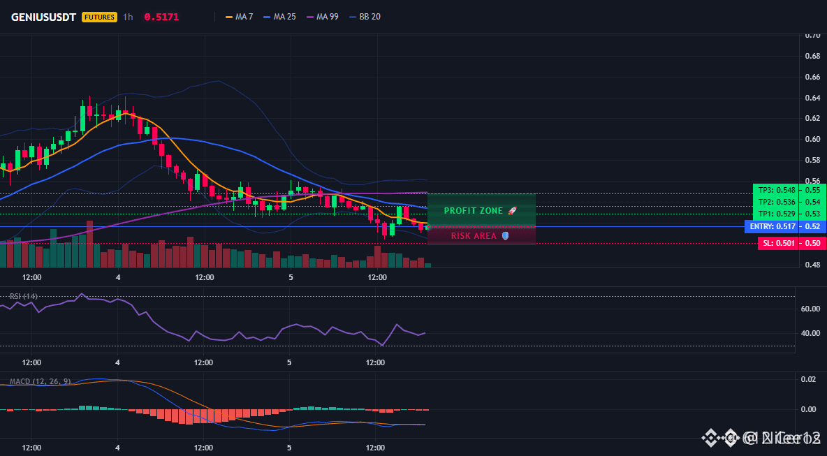This screenshot has width=827, height=456.
Task: Click the GENIUSUSDT symbol name
Action: click(44, 17)
